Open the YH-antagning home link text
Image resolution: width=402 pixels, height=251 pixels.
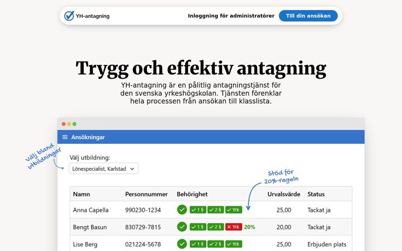93,16
